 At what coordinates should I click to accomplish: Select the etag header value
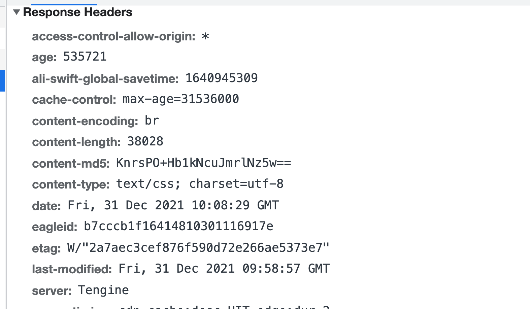click(198, 248)
